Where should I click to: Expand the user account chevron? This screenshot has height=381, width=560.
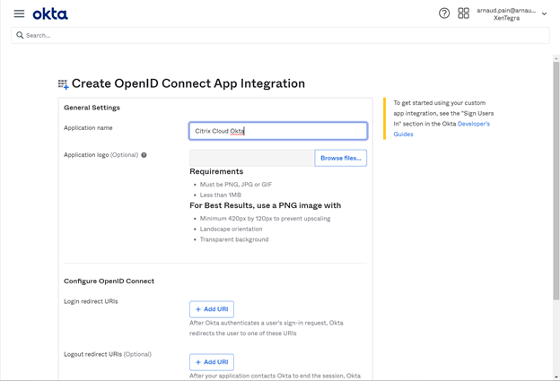(544, 14)
